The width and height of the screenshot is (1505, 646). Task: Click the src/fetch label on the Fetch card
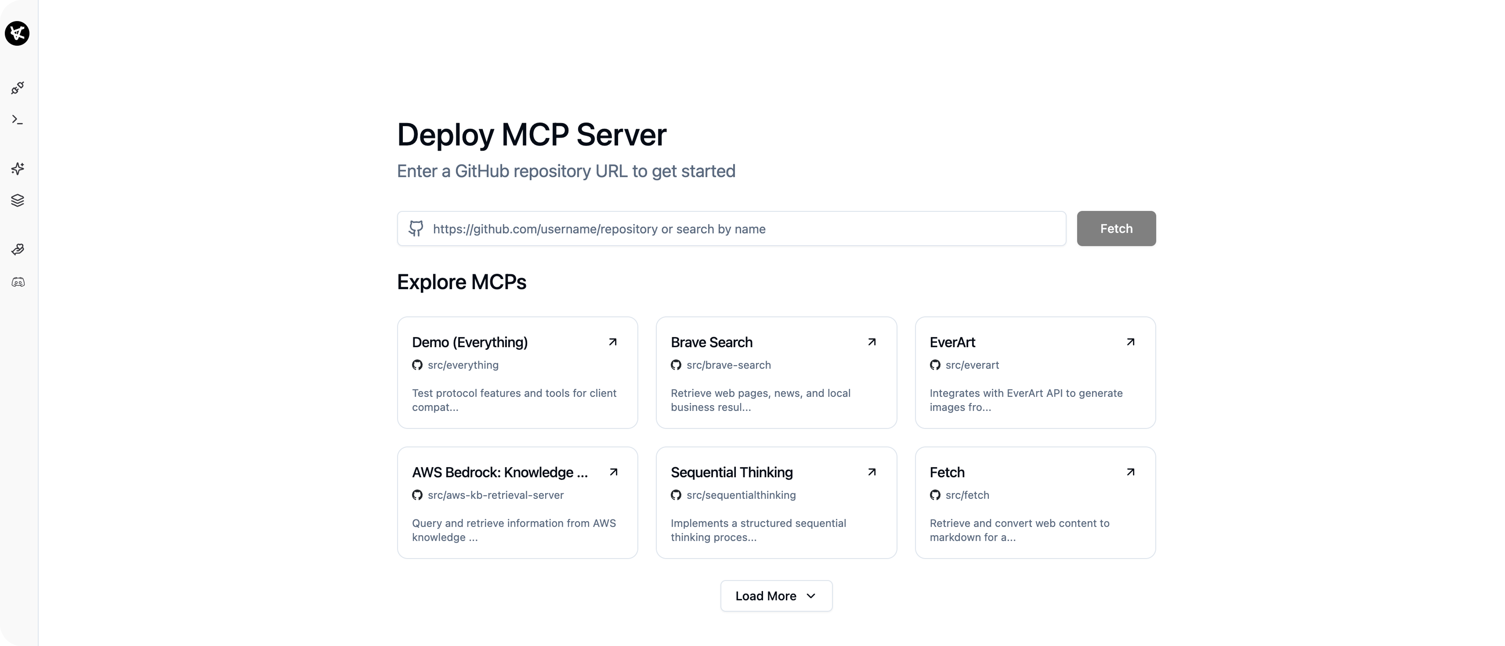tap(967, 495)
